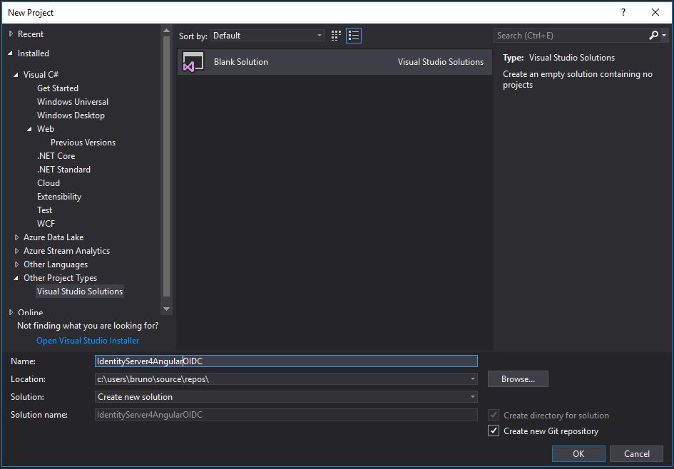The image size is (674, 469).
Task: Click the search magnifier icon
Action: click(x=653, y=35)
